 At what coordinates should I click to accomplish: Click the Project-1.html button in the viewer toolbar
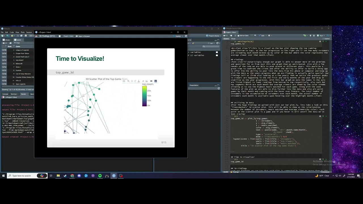point(68,36)
